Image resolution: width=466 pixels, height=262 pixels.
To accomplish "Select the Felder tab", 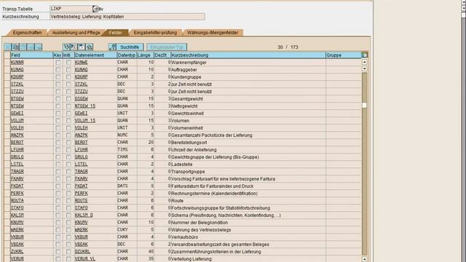I will [116, 33].
